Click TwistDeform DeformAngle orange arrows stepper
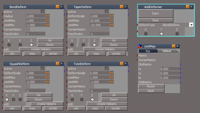The height and width of the screenshot is (113, 200). click(112, 73)
